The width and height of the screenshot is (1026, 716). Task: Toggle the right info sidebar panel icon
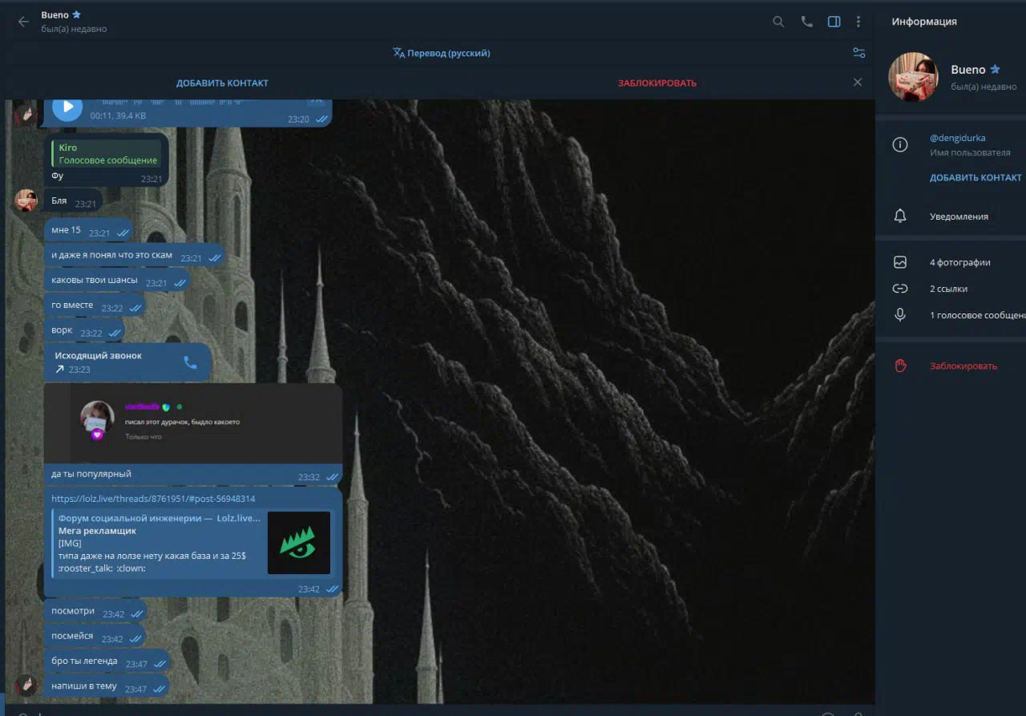(834, 22)
